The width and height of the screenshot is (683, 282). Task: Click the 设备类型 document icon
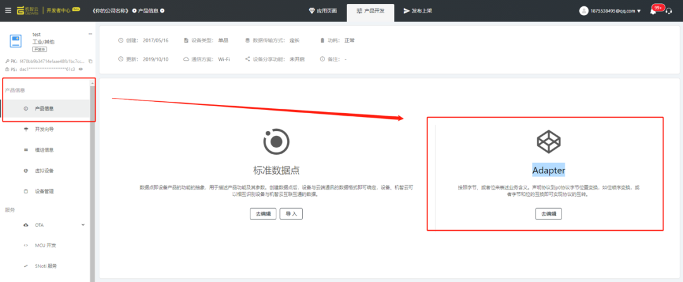(x=187, y=40)
